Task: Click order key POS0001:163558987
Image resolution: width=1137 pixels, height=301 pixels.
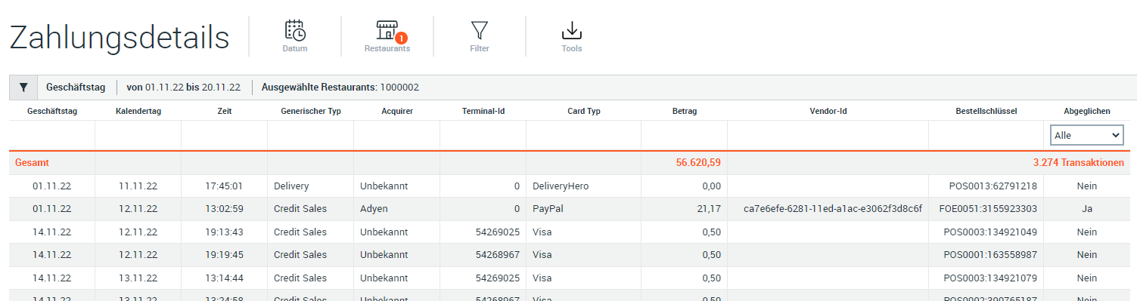Action: [x=990, y=255]
